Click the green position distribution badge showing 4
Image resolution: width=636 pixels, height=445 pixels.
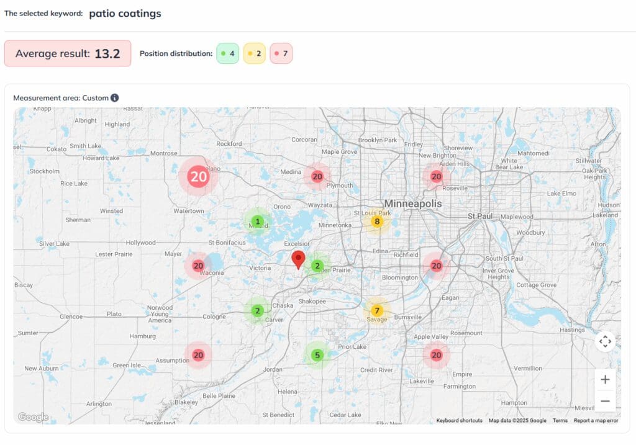click(227, 54)
